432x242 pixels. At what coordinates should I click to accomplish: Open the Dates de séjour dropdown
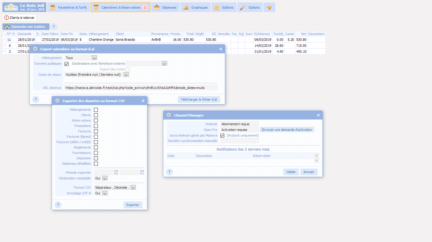click(x=126, y=75)
